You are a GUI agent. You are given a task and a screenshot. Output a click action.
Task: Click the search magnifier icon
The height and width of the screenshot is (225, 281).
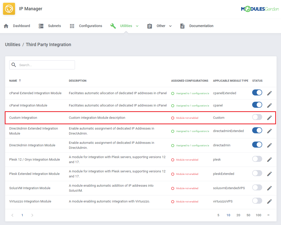tap(14, 65)
